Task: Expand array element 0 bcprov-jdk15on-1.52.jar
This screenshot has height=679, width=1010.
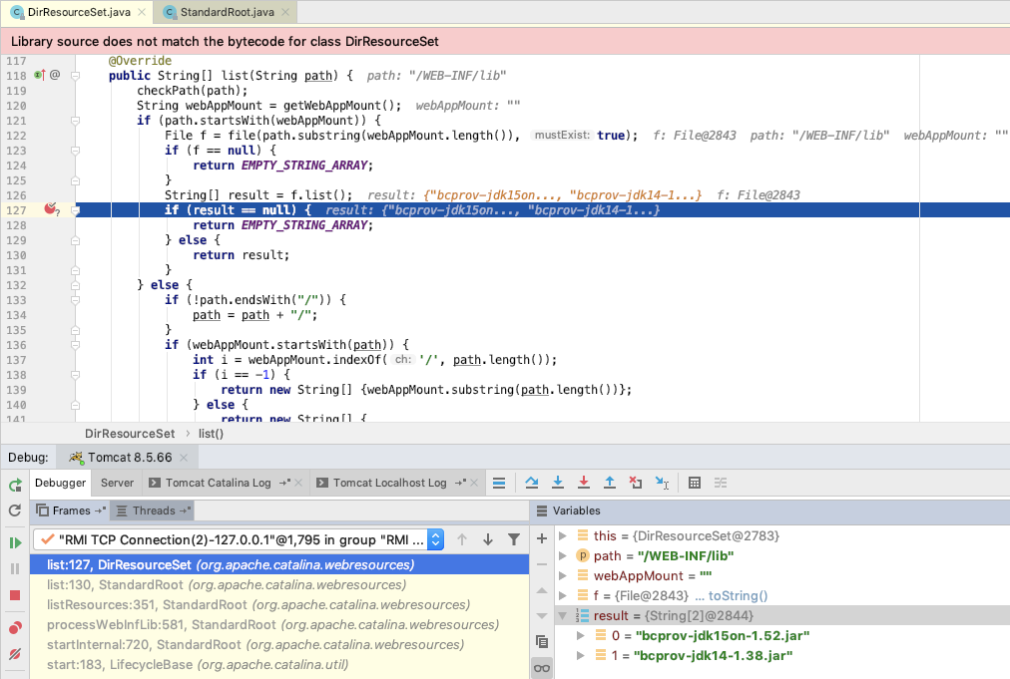Action: pyautogui.click(x=581, y=635)
